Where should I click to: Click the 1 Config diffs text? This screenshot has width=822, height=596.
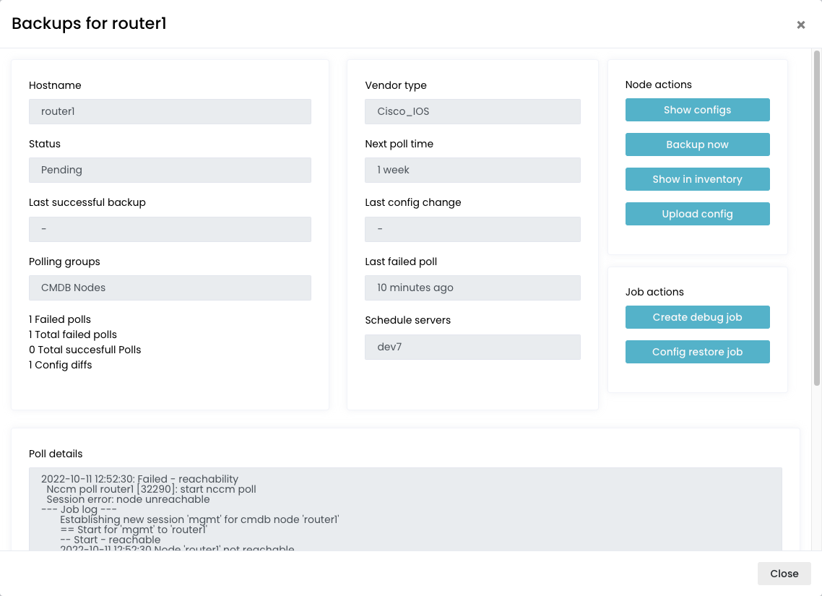(x=61, y=365)
